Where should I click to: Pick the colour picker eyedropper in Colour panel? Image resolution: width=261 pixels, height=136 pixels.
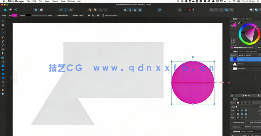239,23
